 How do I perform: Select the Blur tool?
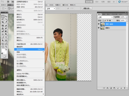click(3, 34)
